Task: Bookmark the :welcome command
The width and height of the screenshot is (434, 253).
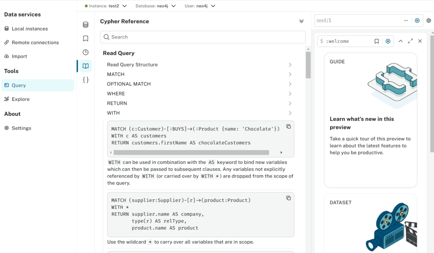Action: (x=376, y=41)
